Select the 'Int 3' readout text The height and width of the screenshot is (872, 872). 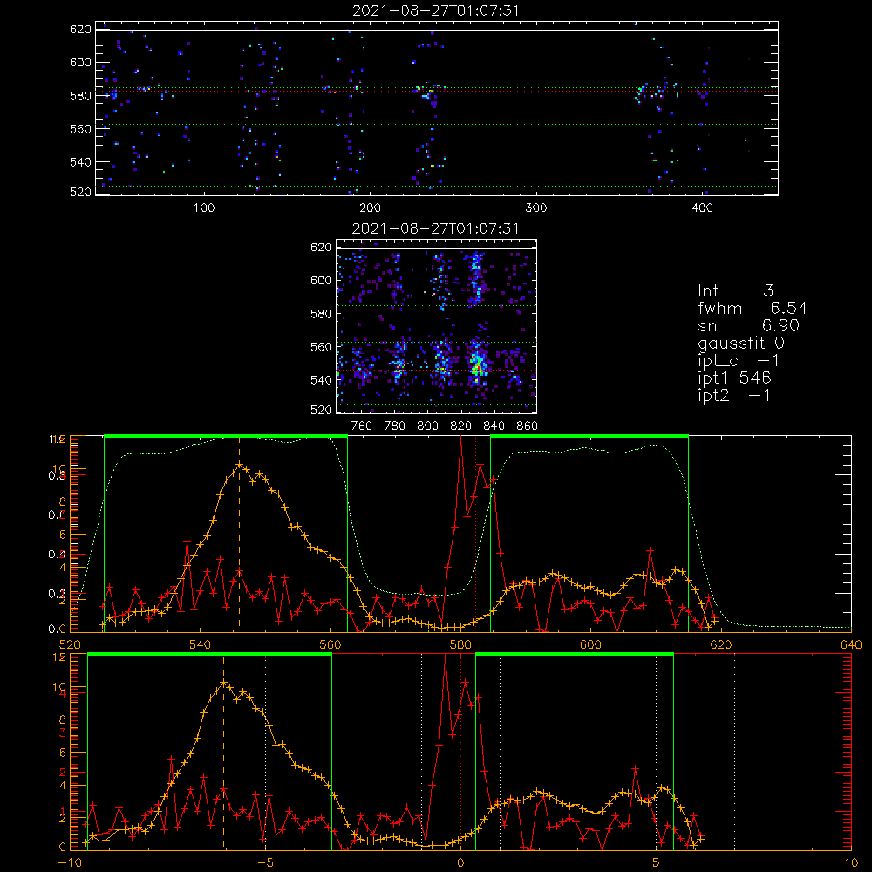pyautogui.click(x=735, y=290)
